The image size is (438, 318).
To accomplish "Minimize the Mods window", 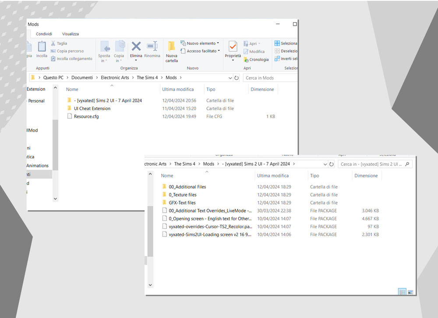I will tap(278, 24).
